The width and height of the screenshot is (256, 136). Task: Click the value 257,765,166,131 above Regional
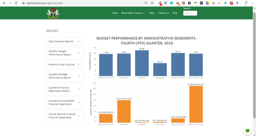[160, 120]
